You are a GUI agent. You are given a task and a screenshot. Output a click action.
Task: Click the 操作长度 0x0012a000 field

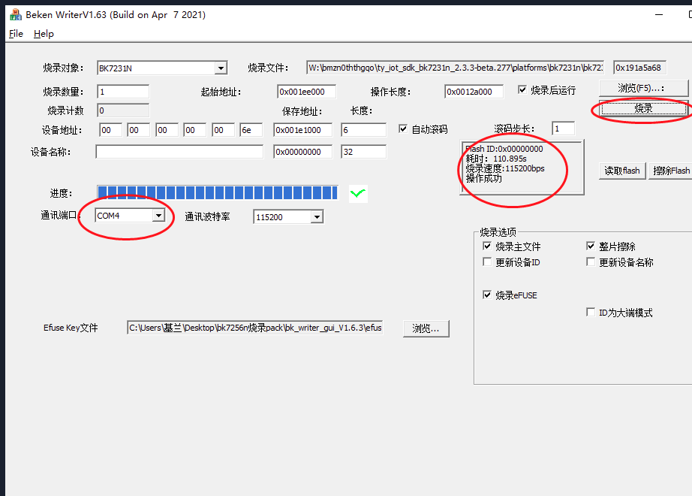coord(474,92)
